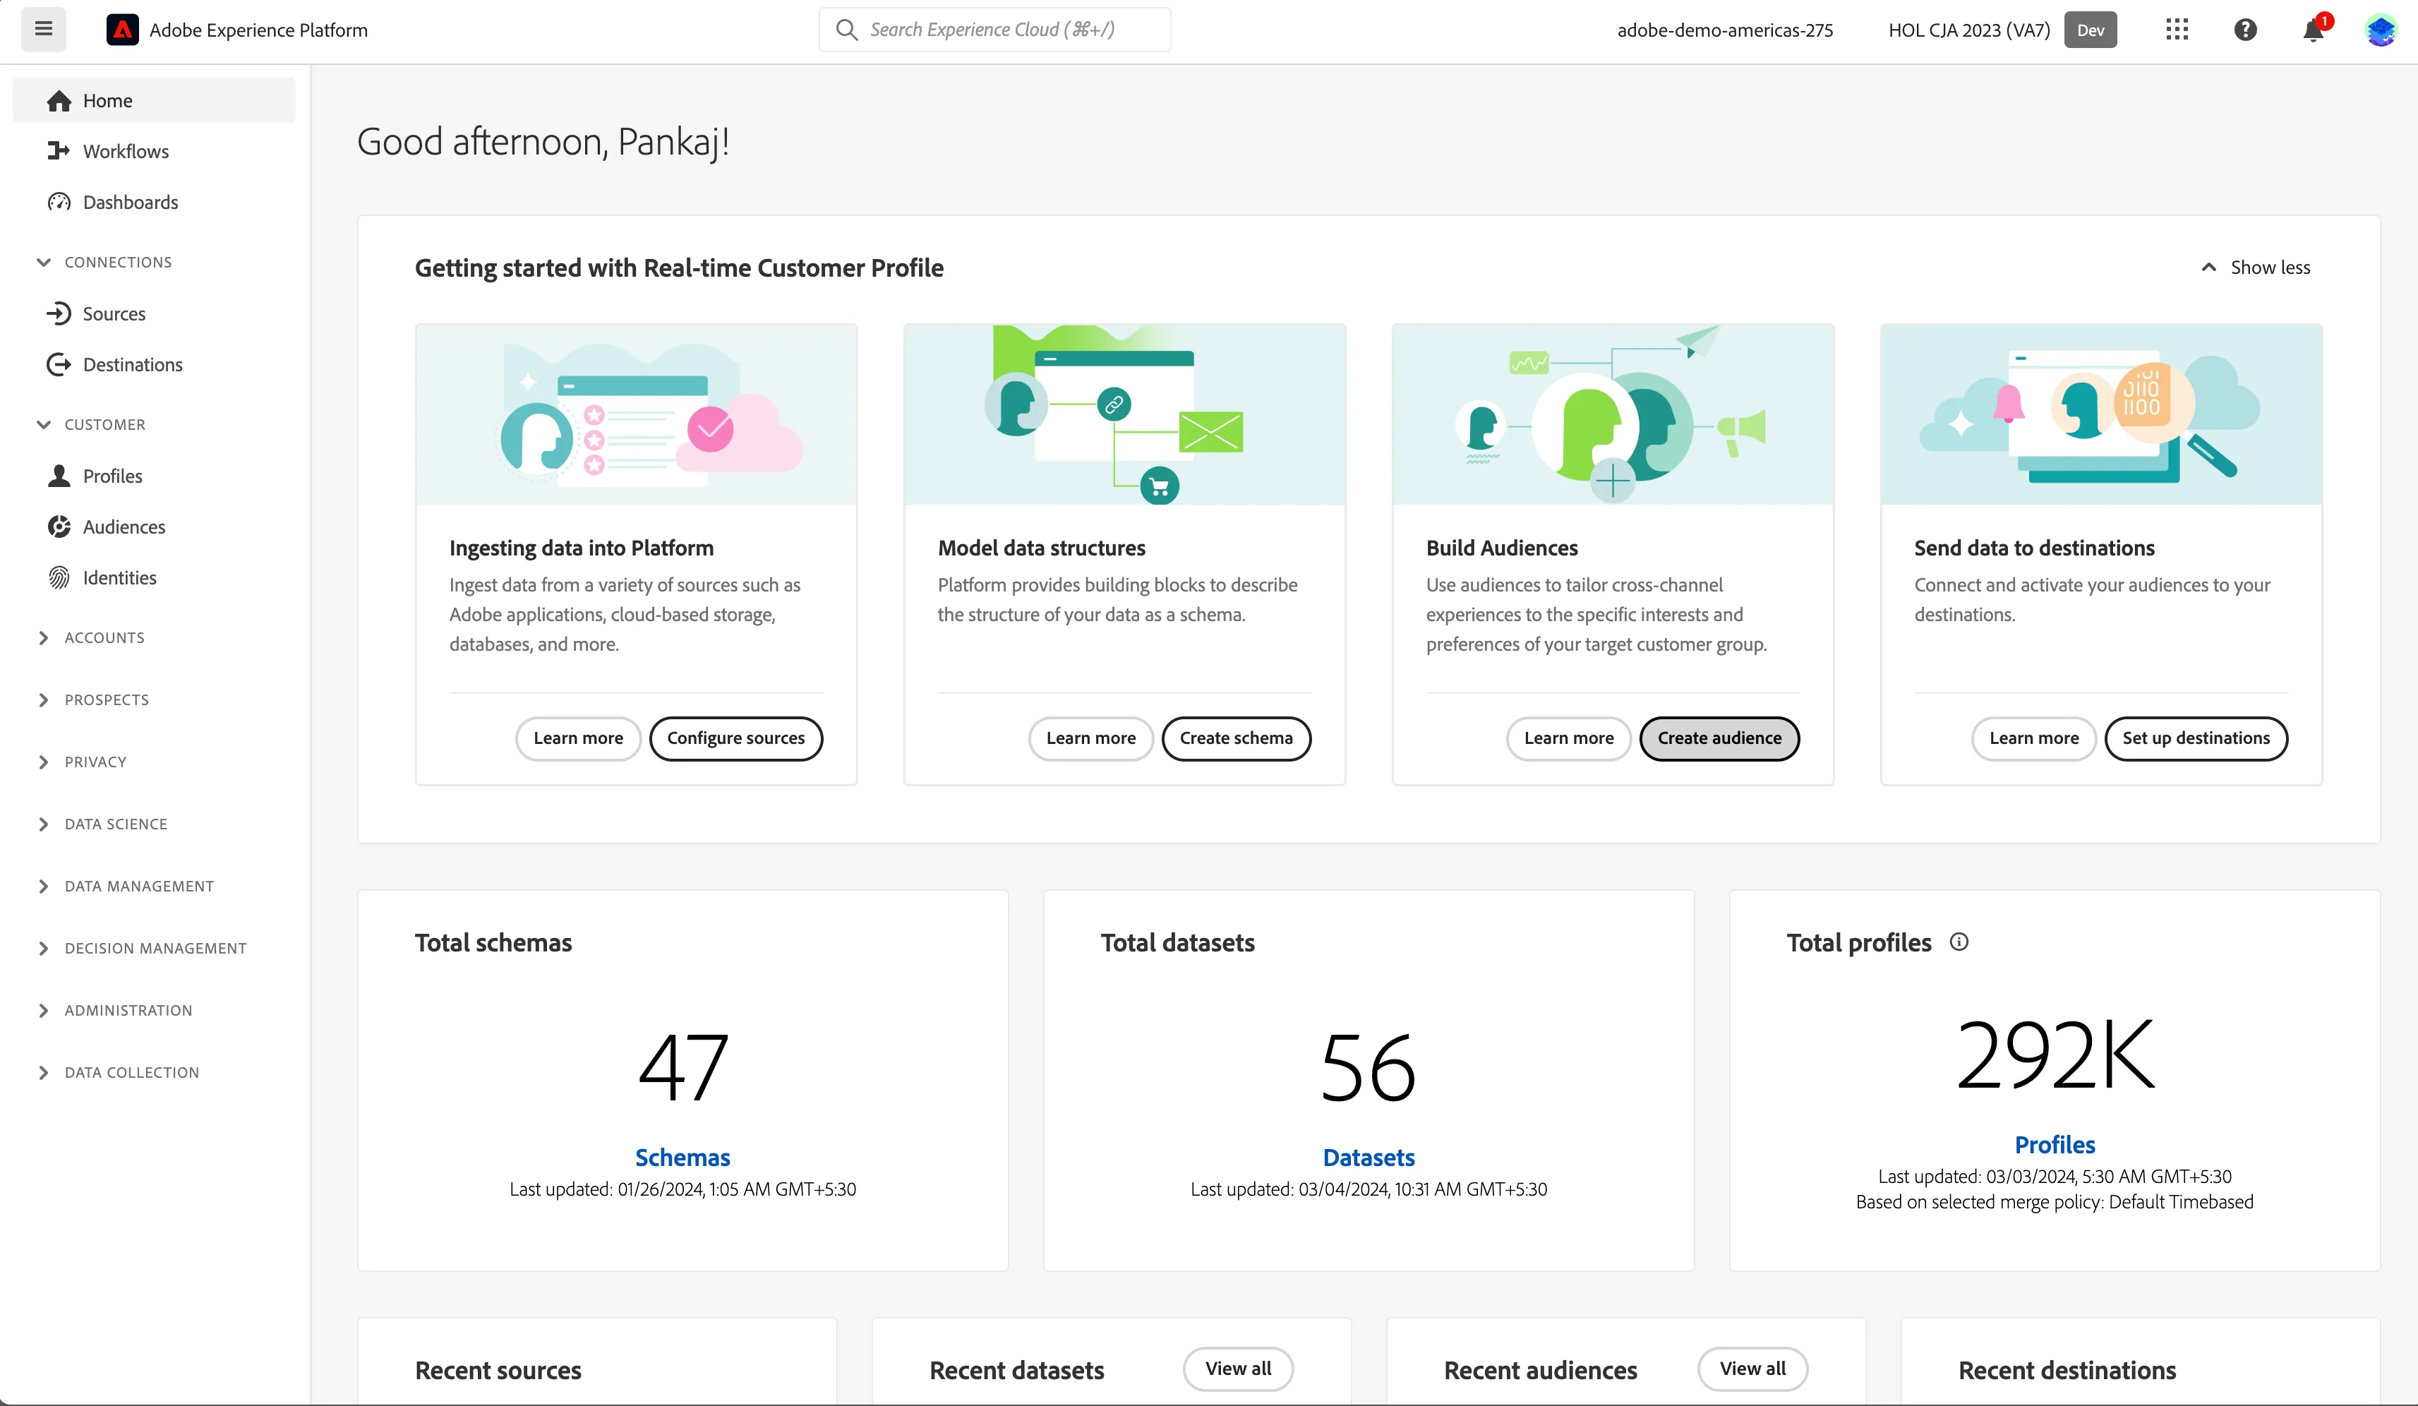Screen dimensions: 2418x1406
Task: Click the Profiles person icon
Action: coord(59,476)
